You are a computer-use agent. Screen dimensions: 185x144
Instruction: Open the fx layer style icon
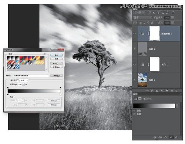pyautogui.click(x=152, y=90)
